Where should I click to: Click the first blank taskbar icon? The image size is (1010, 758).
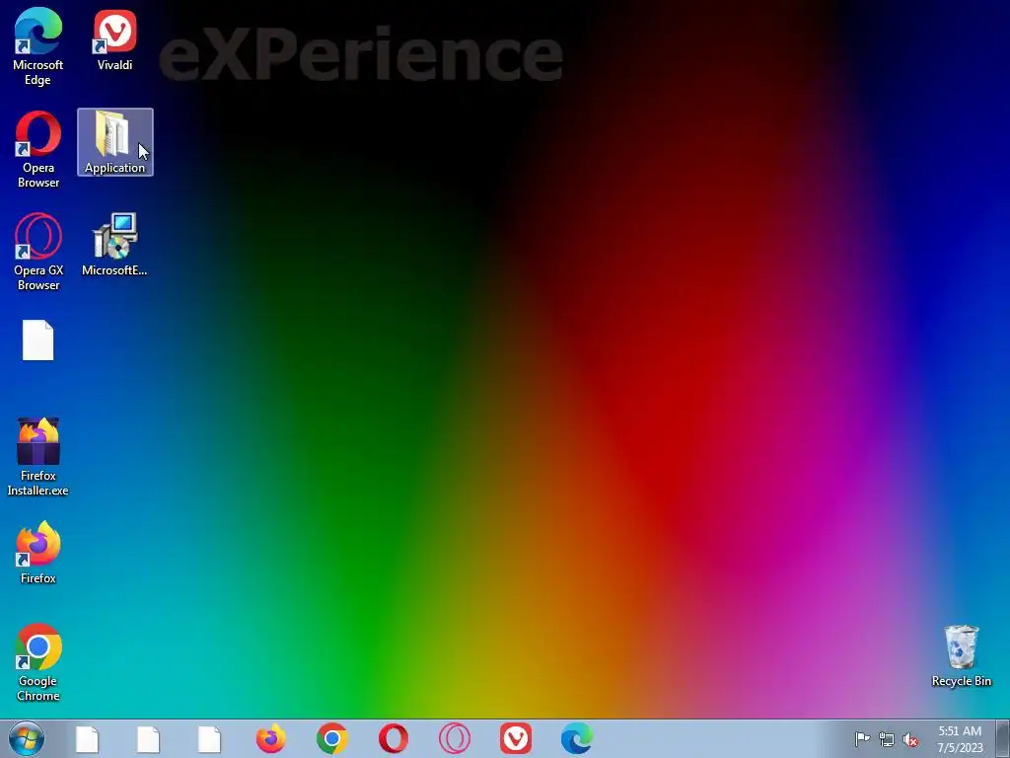coord(87,738)
